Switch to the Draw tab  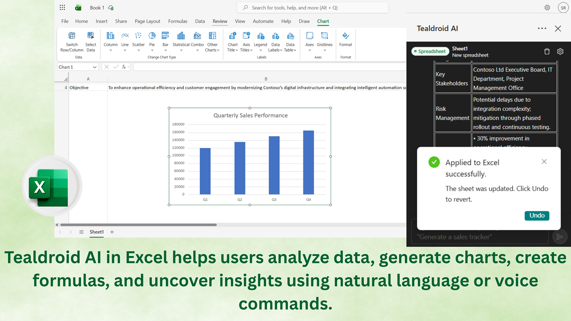tap(304, 21)
